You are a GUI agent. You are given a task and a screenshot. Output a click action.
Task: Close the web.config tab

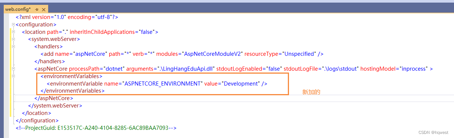point(44,9)
